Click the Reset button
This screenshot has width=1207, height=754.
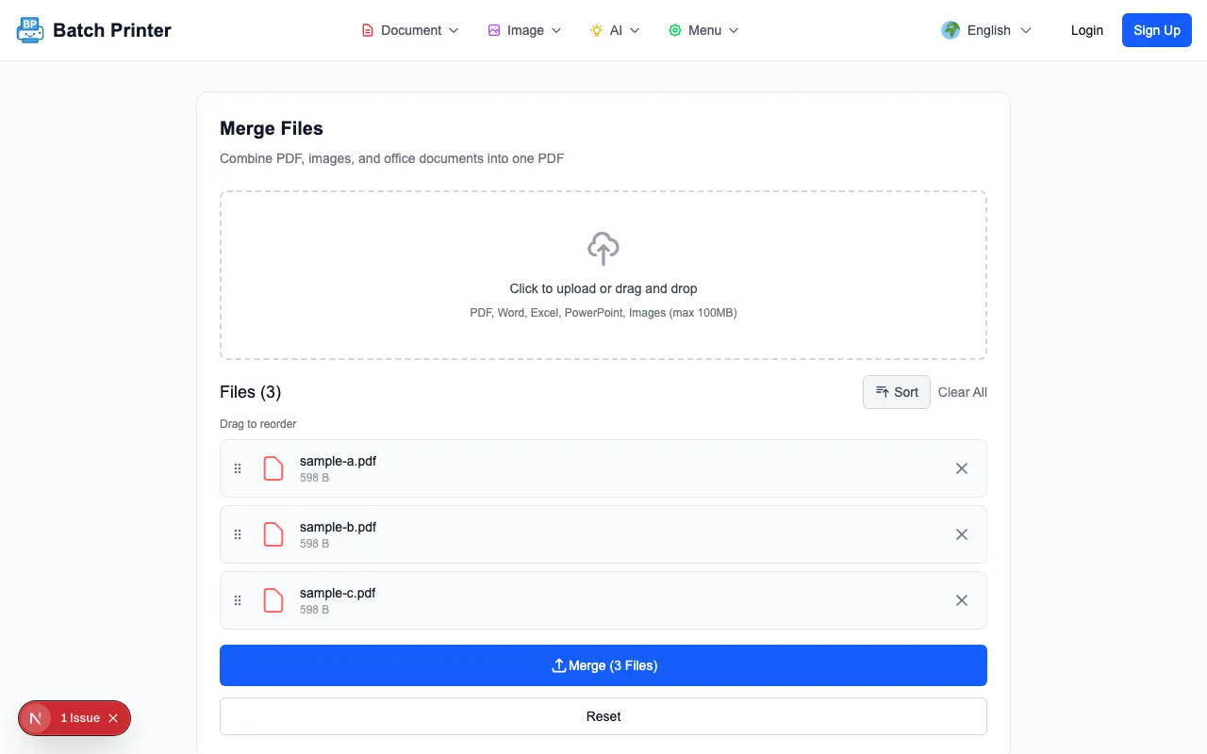[x=603, y=716]
